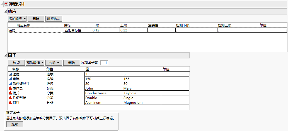Click the 值 column header in factors table
This screenshot has height=131, width=288.
pos(87,69)
